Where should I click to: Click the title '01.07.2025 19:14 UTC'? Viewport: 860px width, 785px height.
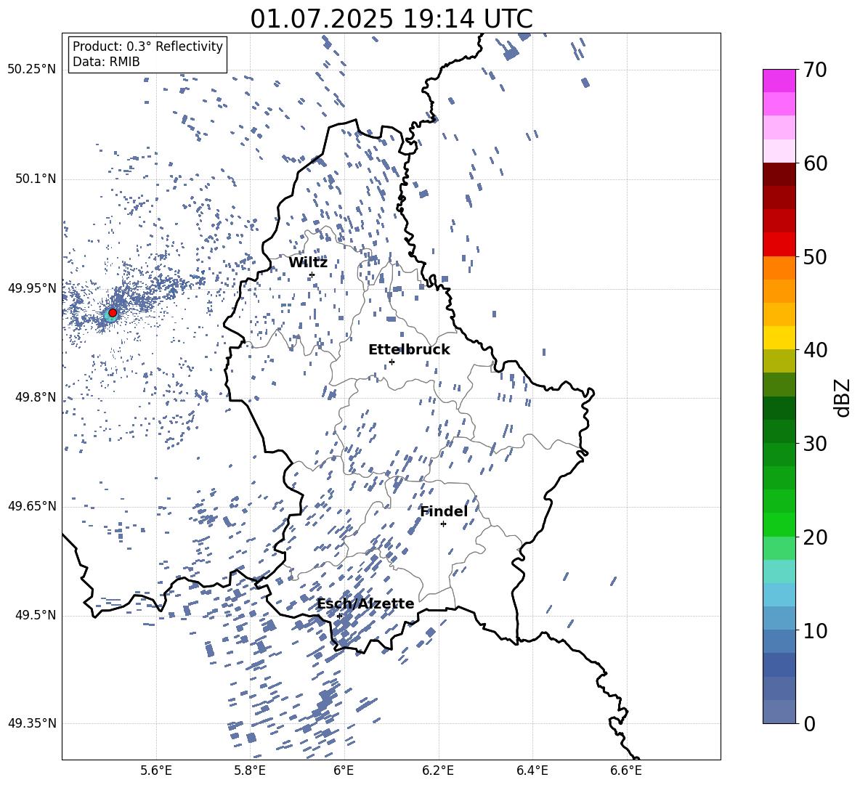[x=392, y=19]
